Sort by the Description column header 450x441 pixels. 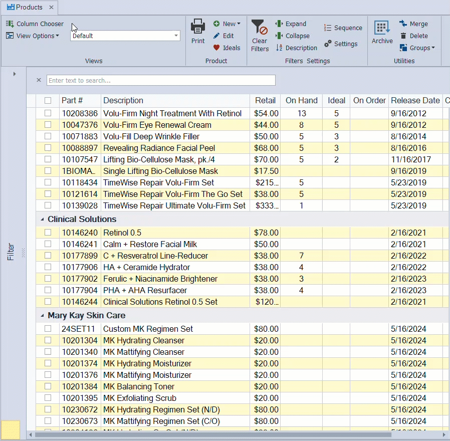pyautogui.click(x=175, y=100)
